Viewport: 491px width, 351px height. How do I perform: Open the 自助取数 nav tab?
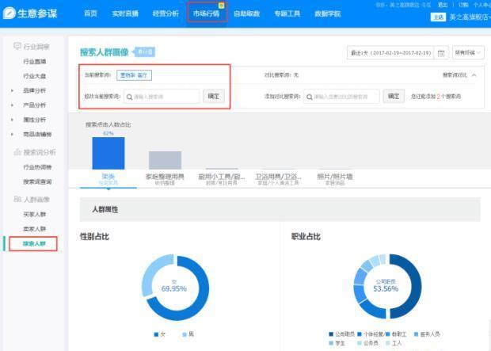[x=247, y=13]
